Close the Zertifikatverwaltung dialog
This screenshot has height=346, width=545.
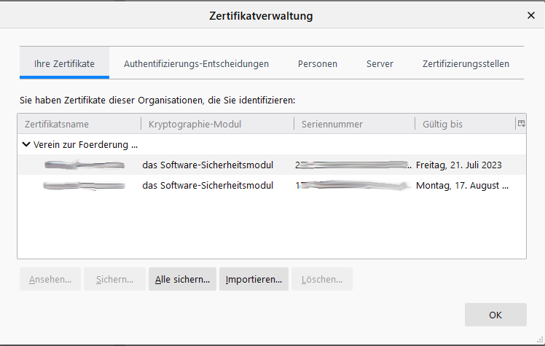pyautogui.click(x=530, y=15)
